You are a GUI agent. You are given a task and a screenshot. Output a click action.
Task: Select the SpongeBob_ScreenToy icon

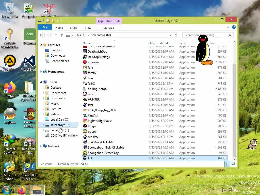[85, 153]
